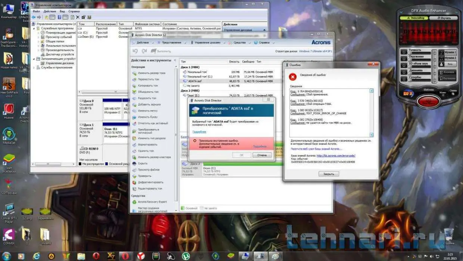Expand Планировщик заданий tree node

[38, 33]
